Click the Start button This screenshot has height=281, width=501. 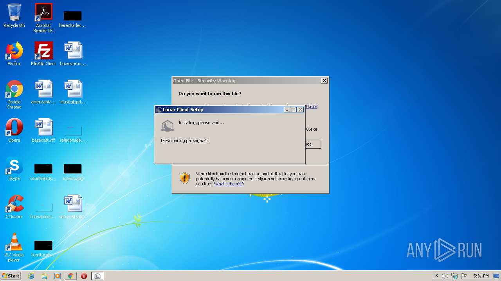click(x=11, y=276)
